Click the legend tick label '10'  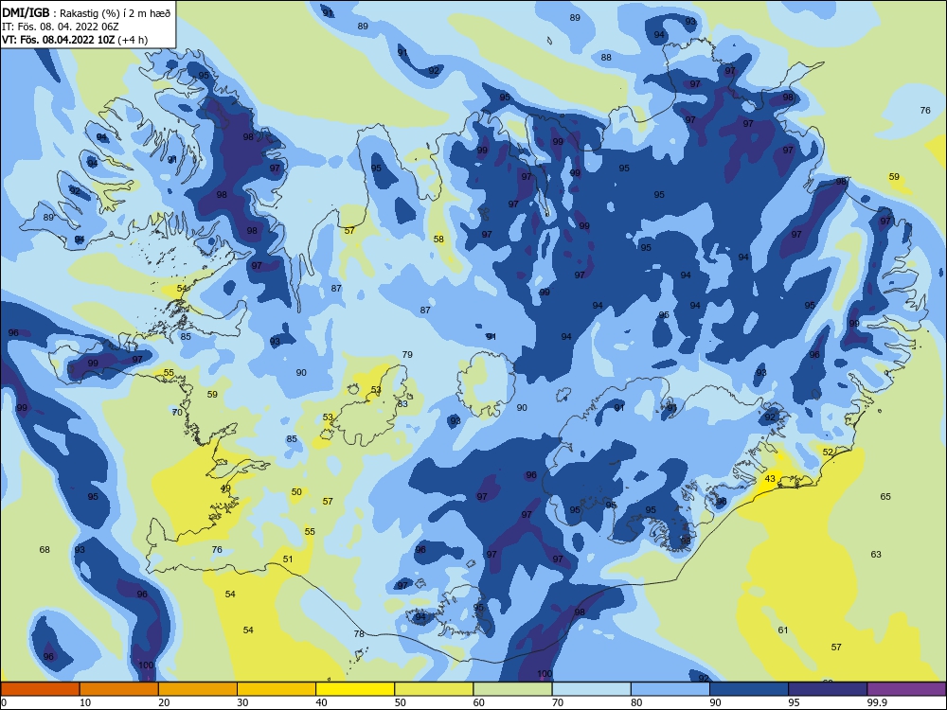85,702
